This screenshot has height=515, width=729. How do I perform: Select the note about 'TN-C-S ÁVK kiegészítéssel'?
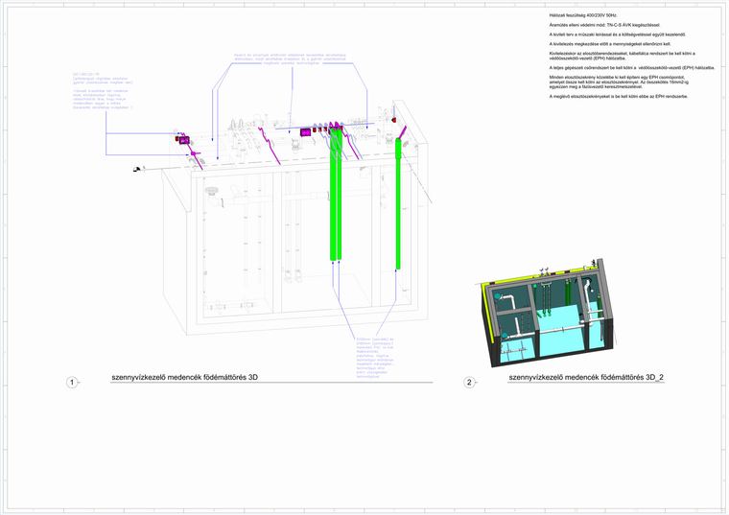604,25
